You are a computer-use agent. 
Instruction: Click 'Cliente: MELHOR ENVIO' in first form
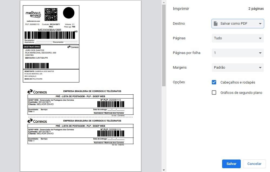tap(41, 104)
